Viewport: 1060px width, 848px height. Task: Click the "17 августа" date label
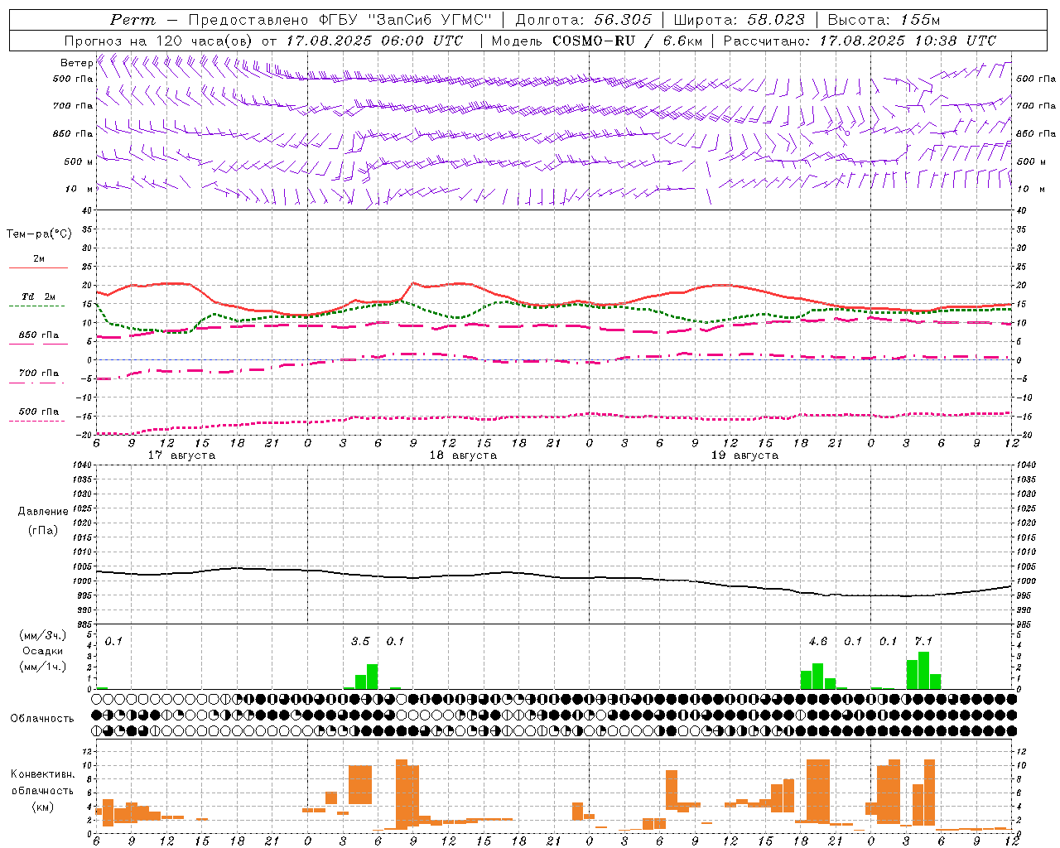181,455
